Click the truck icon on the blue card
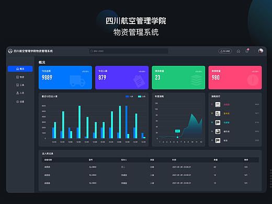272x204 pixels. pyautogui.click(x=77, y=81)
